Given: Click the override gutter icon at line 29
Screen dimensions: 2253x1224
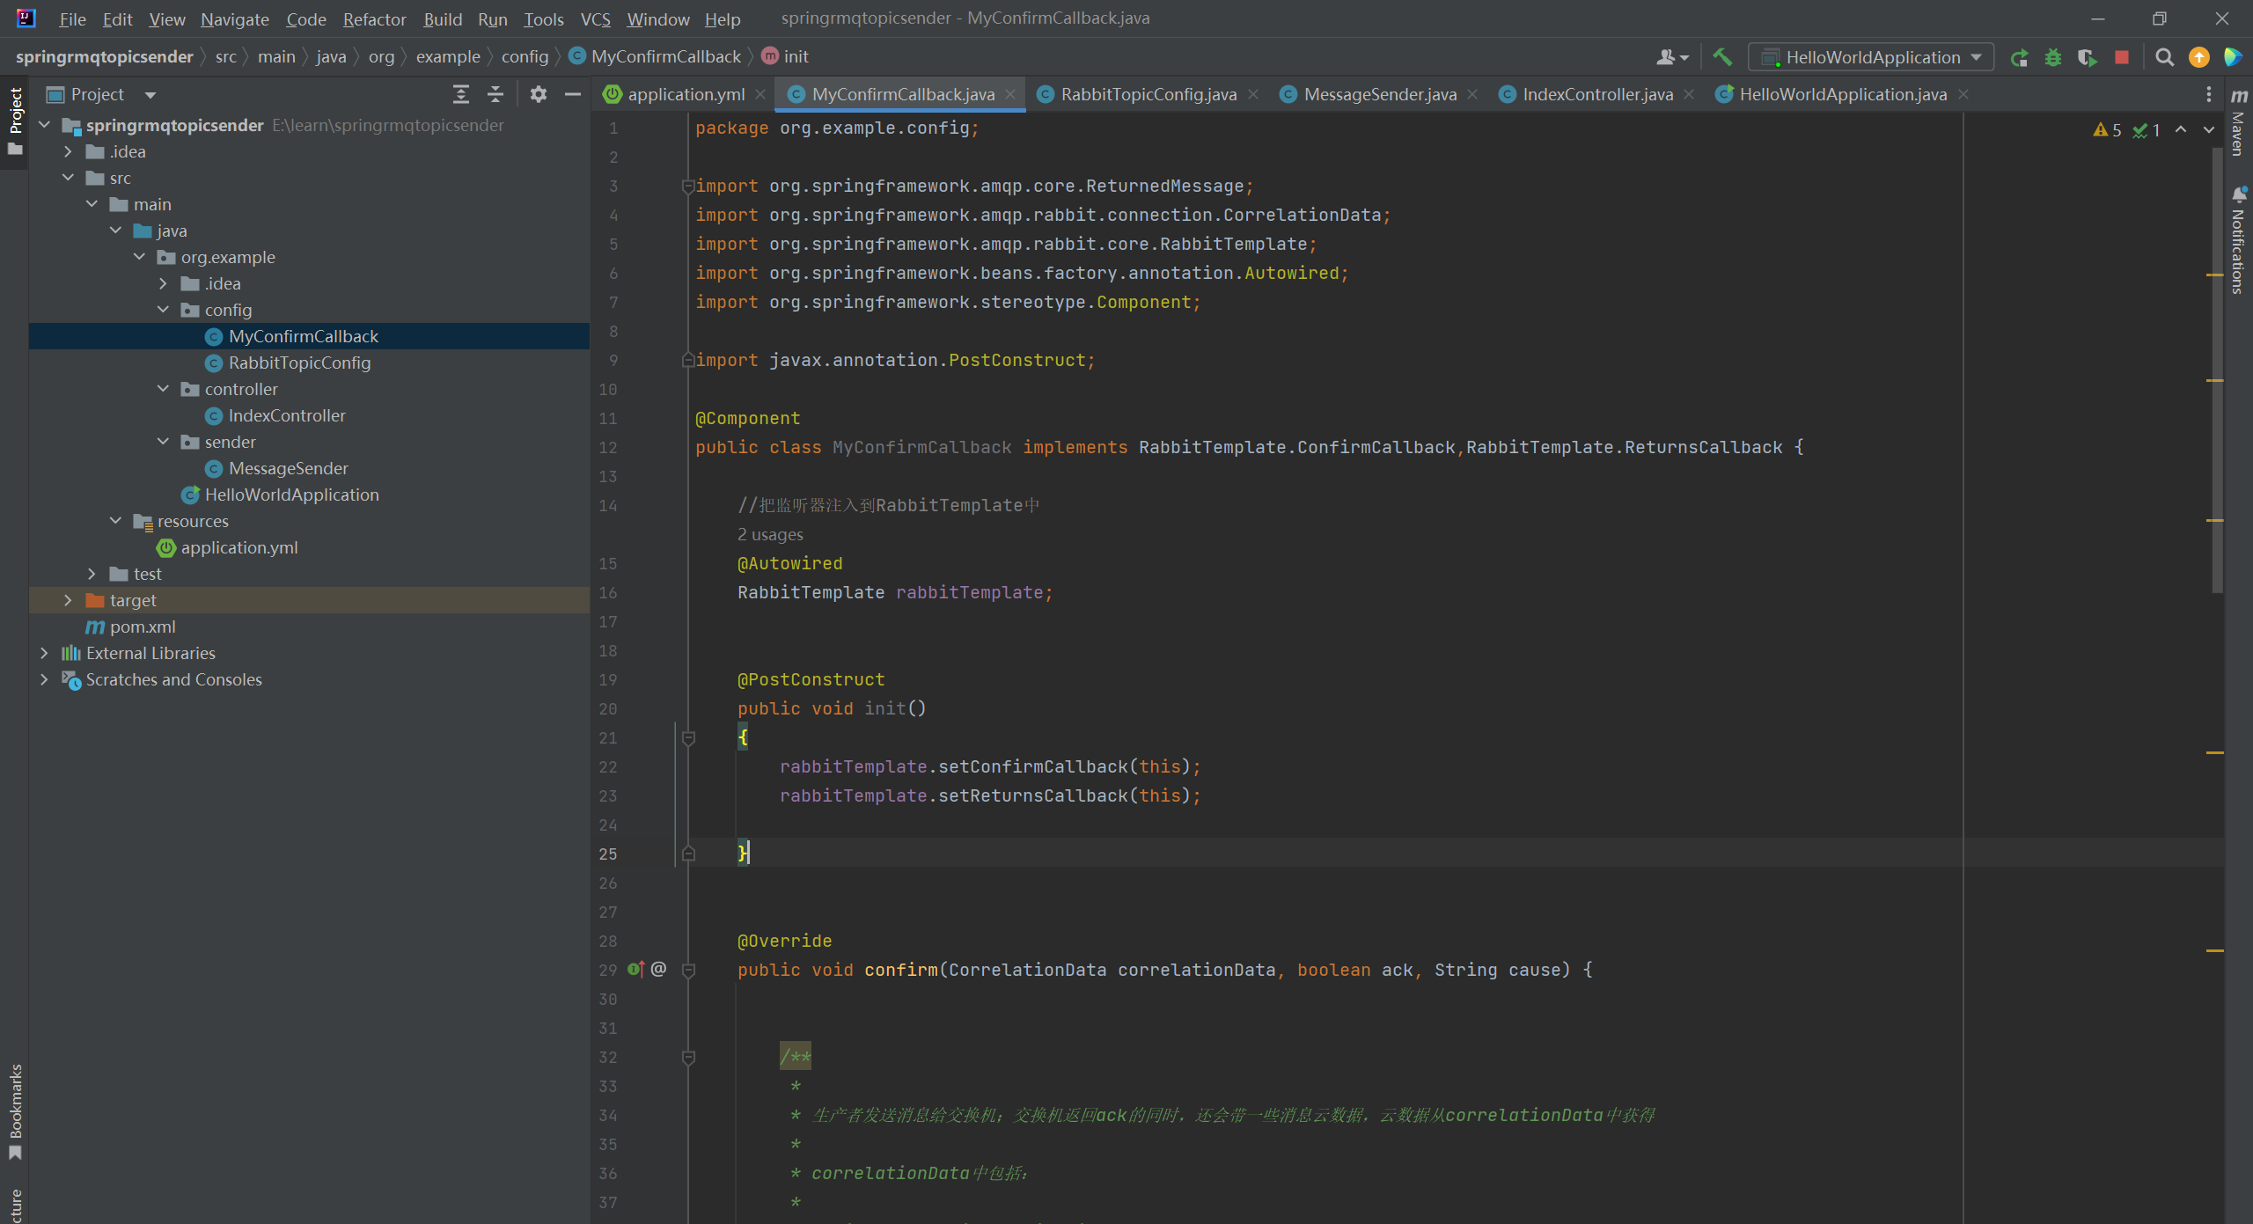Looking at the screenshot, I should pyautogui.click(x=635, y=969).
